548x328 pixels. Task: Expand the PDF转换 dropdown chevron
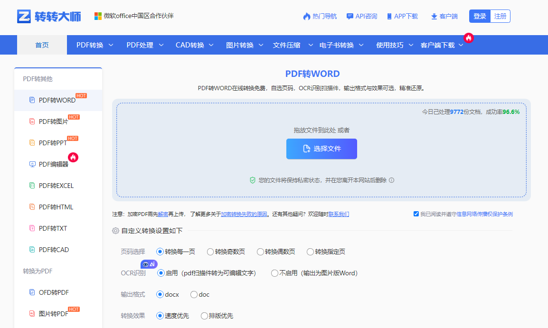click(111, 45)
